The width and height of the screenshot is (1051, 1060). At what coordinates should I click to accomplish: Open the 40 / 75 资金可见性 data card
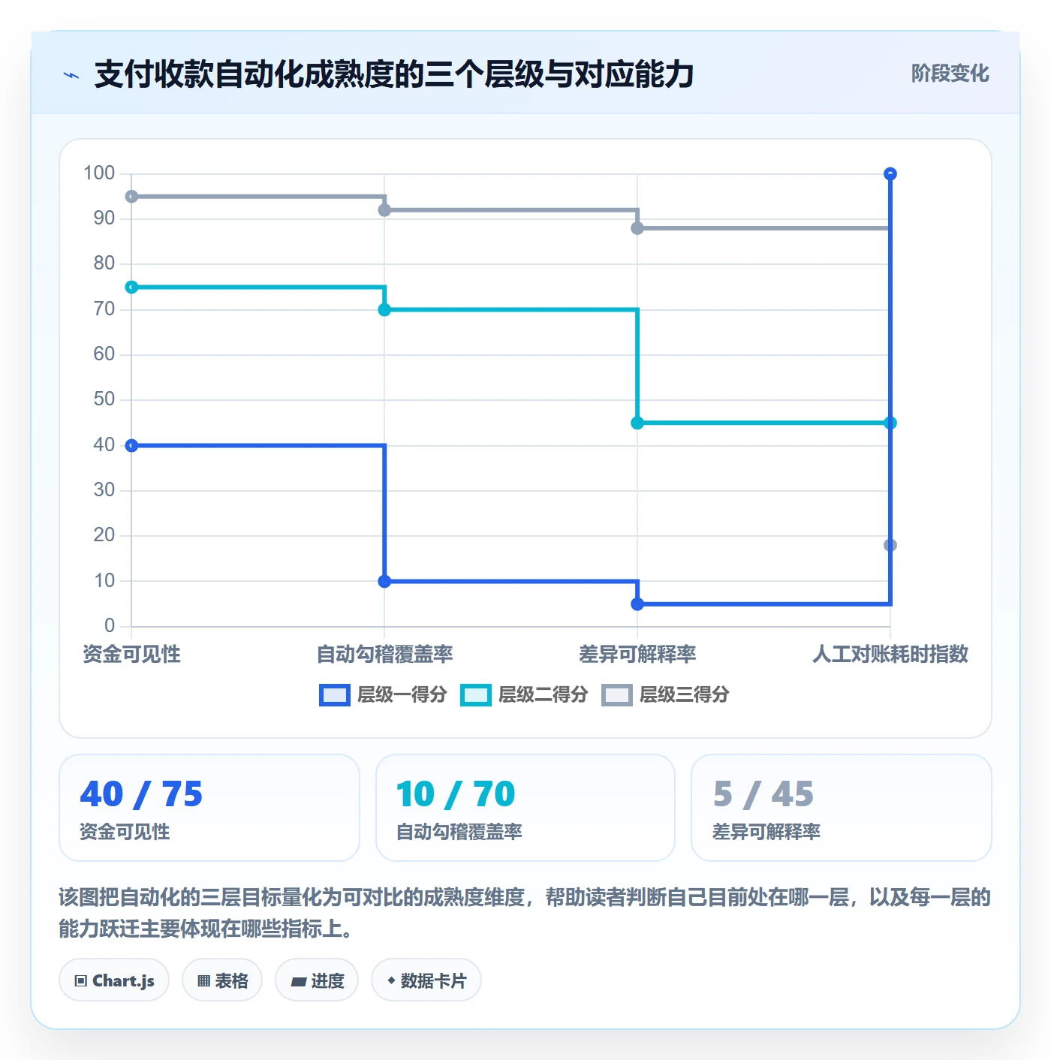point(209,808)
